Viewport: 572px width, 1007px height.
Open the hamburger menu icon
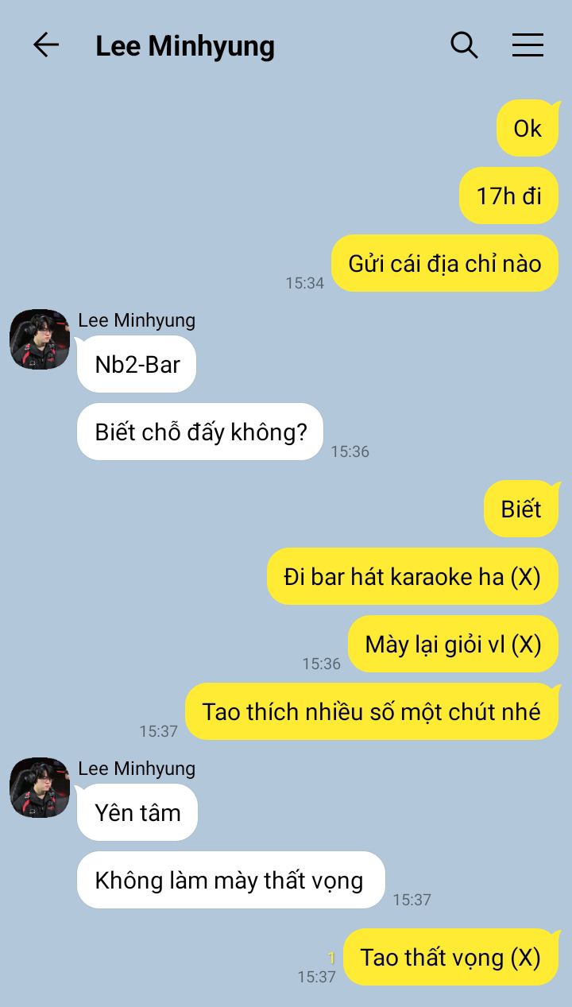pyautogui.click(x=528, y=45)
